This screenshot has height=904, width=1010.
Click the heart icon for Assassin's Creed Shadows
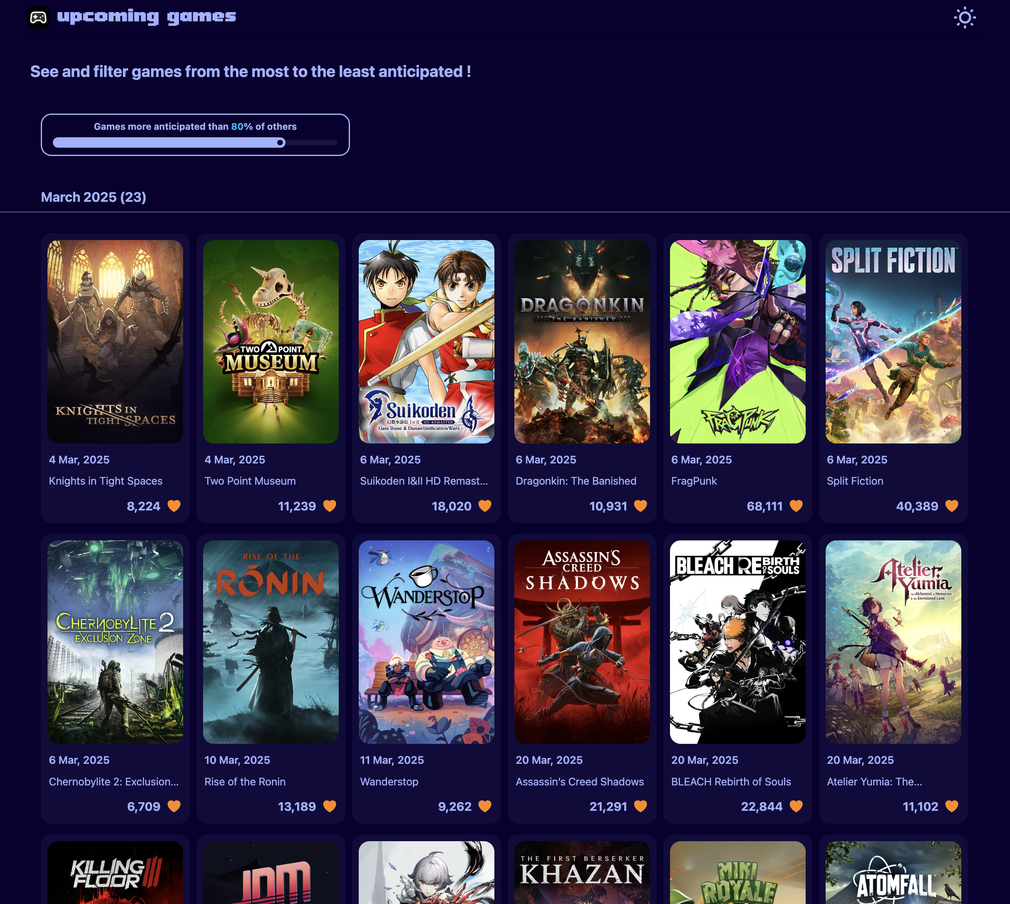640,806
